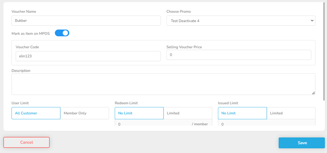
Task: Choose Limited under Redeem Limit
Action: tap(188, 113)
